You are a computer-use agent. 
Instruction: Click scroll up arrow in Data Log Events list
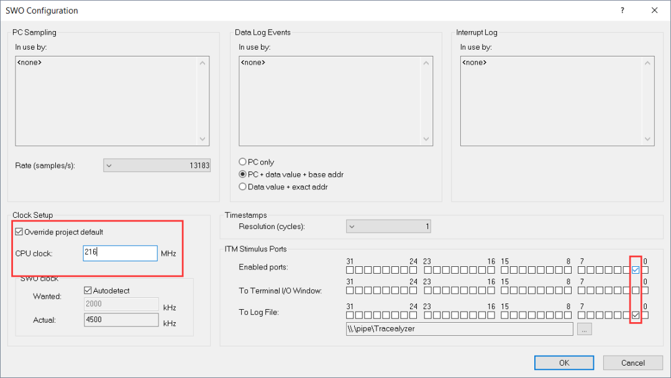(x=426, y=63)
